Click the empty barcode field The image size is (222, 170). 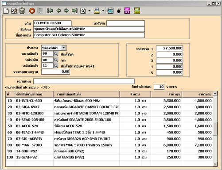pyautogui.click(x=125, y=23)
